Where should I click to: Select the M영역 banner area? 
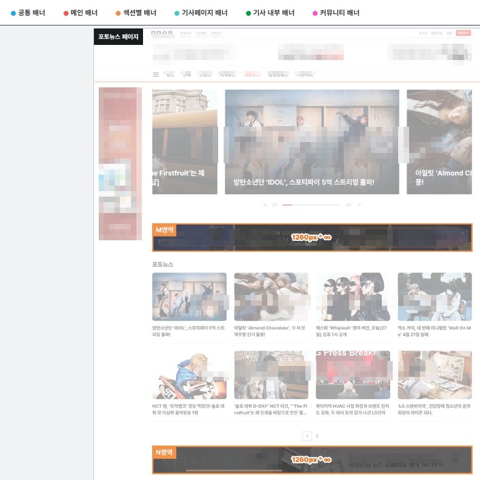[x=312, y=237]
